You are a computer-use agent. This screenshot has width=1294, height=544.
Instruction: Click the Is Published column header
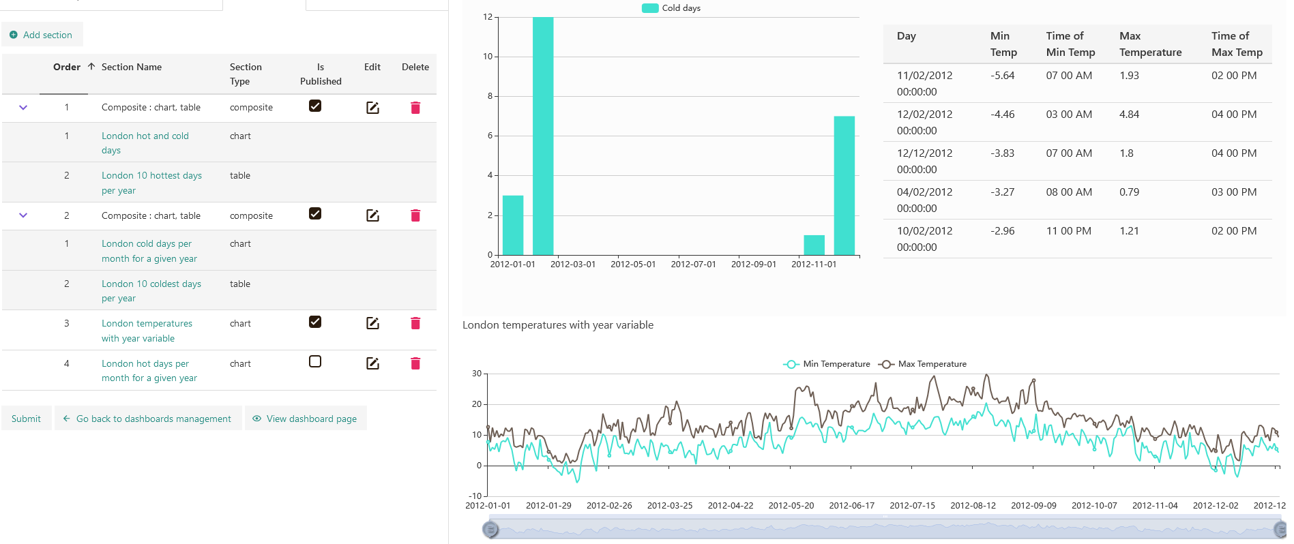point(321,74)
